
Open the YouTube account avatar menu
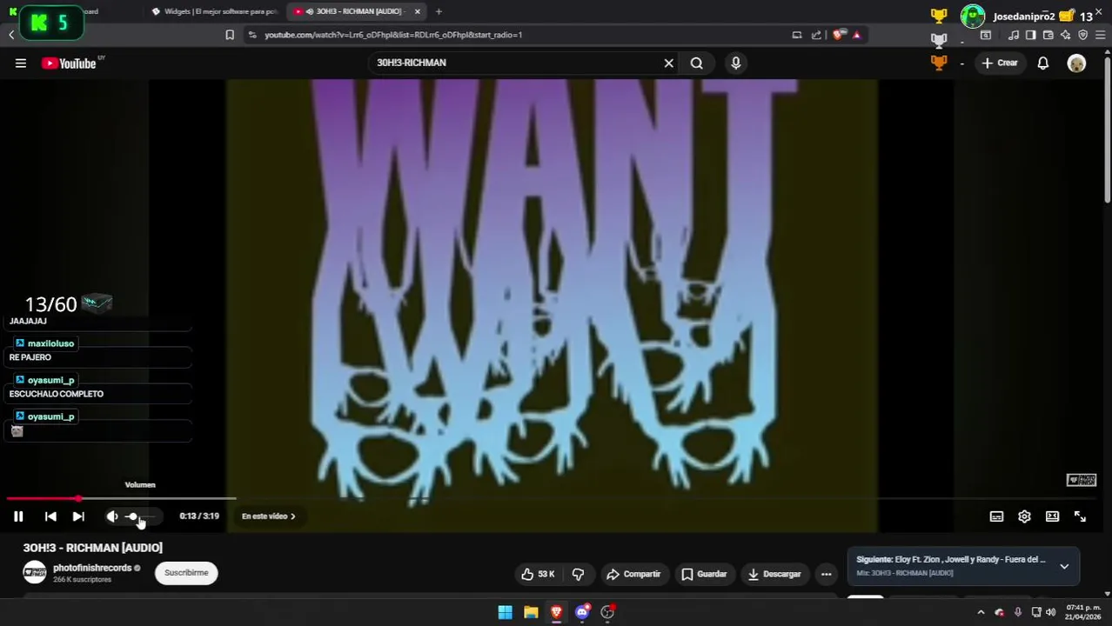[1076, 63]
